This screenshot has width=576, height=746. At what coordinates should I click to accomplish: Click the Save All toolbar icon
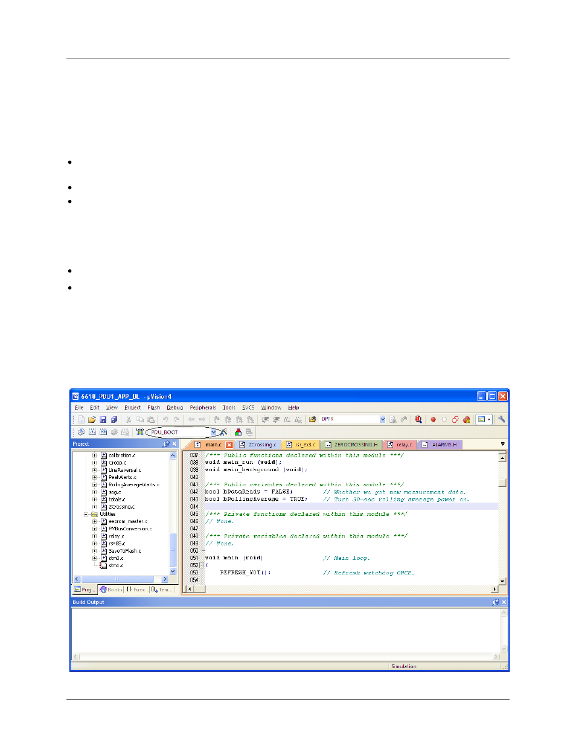coord(114,419)
